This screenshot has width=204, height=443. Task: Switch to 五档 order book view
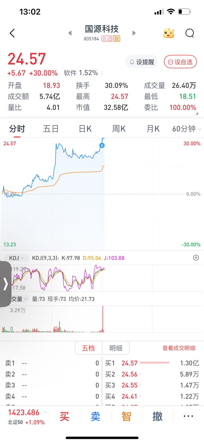[88, 348]
